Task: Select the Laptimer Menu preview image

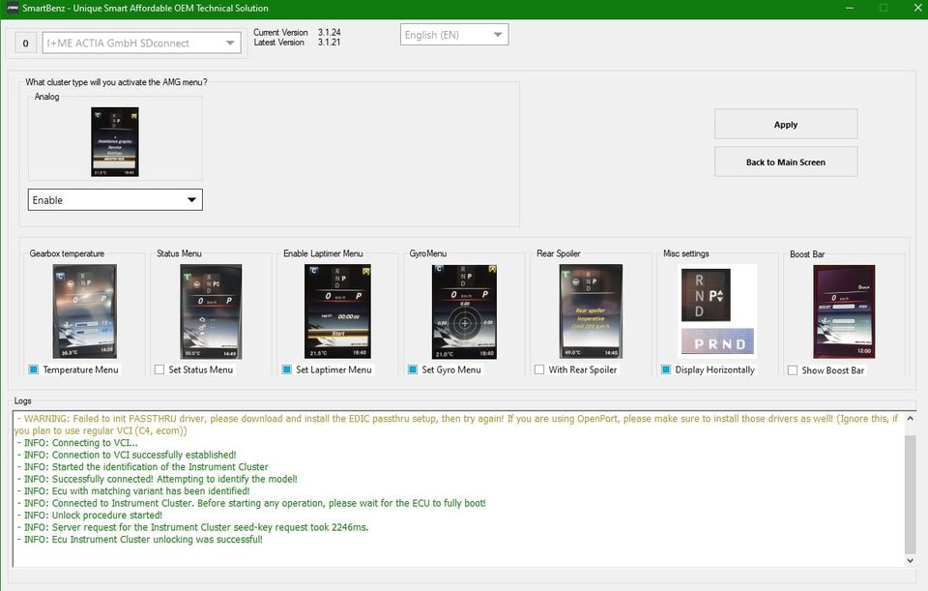Action: (337, 310)
